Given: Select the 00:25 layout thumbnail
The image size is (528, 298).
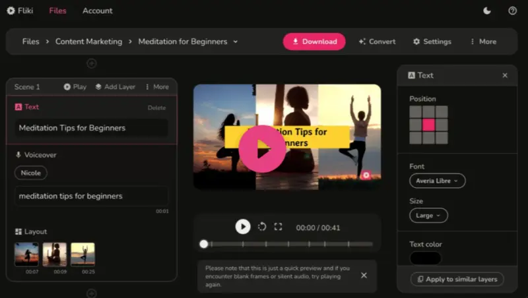Looking at the screenshot, I should (x=83, y=254).
